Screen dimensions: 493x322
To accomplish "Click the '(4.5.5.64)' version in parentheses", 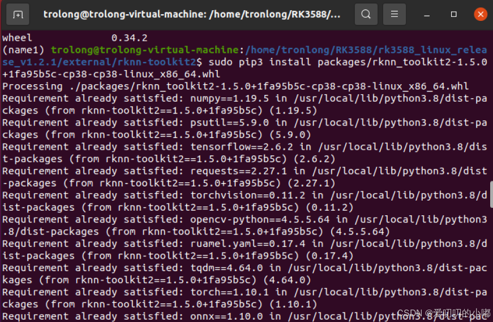I will coord(360,232).
